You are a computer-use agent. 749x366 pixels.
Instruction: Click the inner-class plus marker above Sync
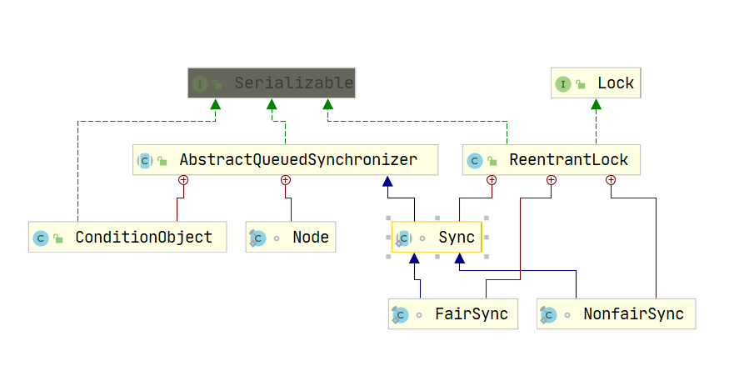[x=491, y=180]
